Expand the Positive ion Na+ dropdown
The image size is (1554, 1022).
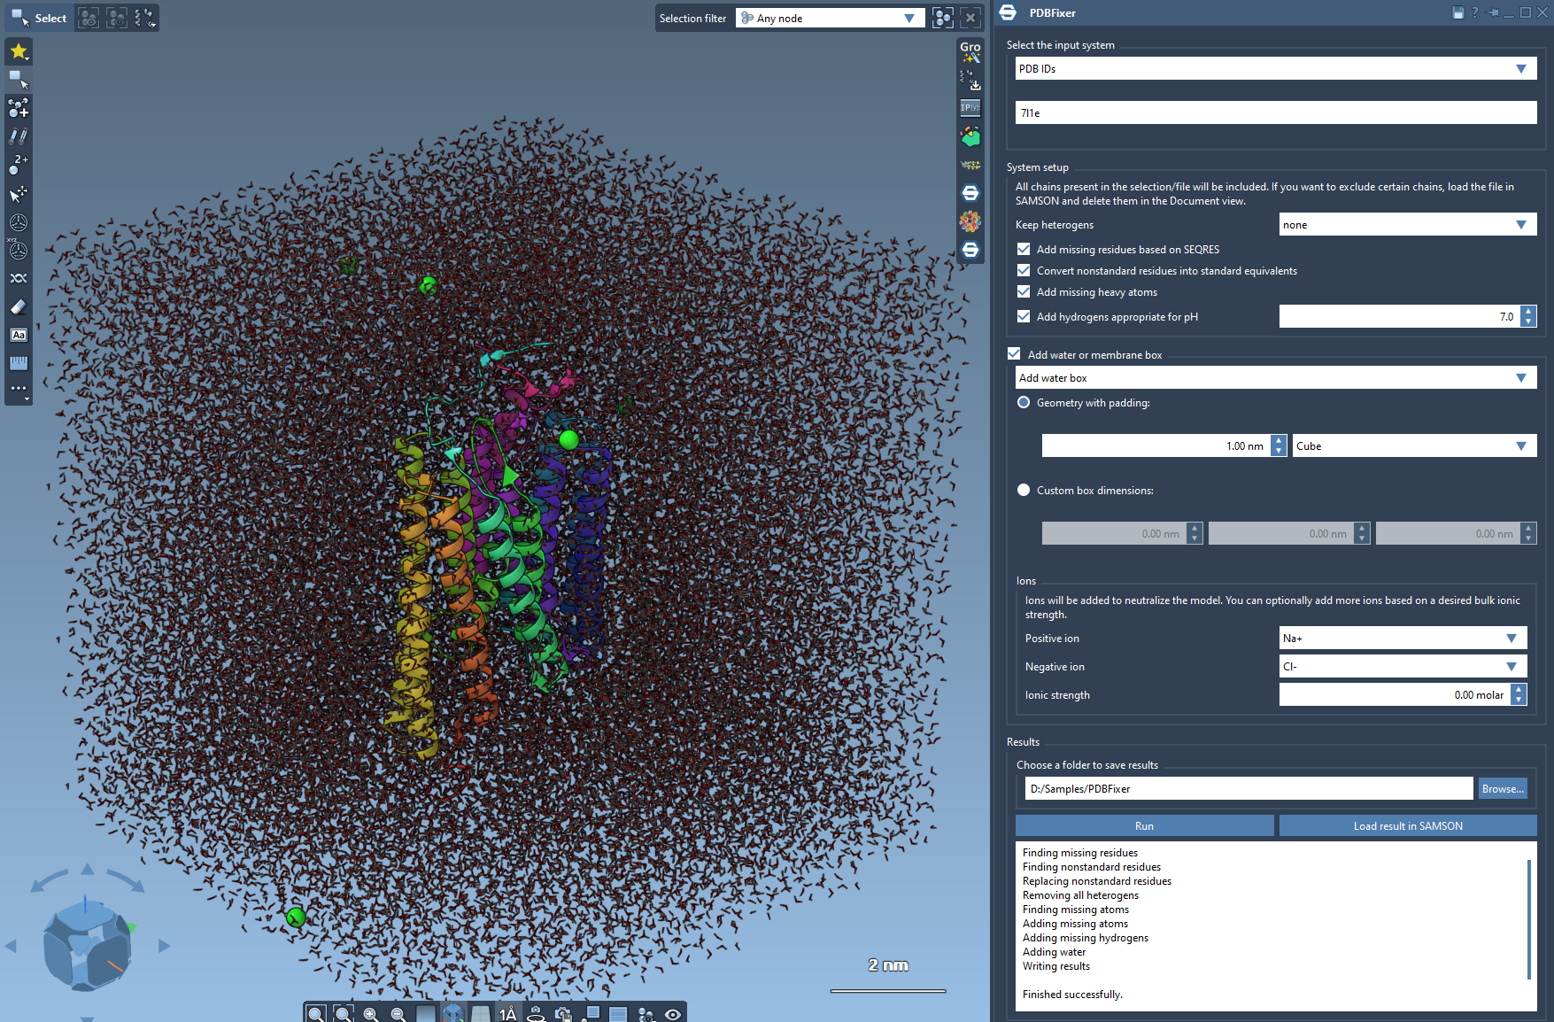[x=1403, y=639]
